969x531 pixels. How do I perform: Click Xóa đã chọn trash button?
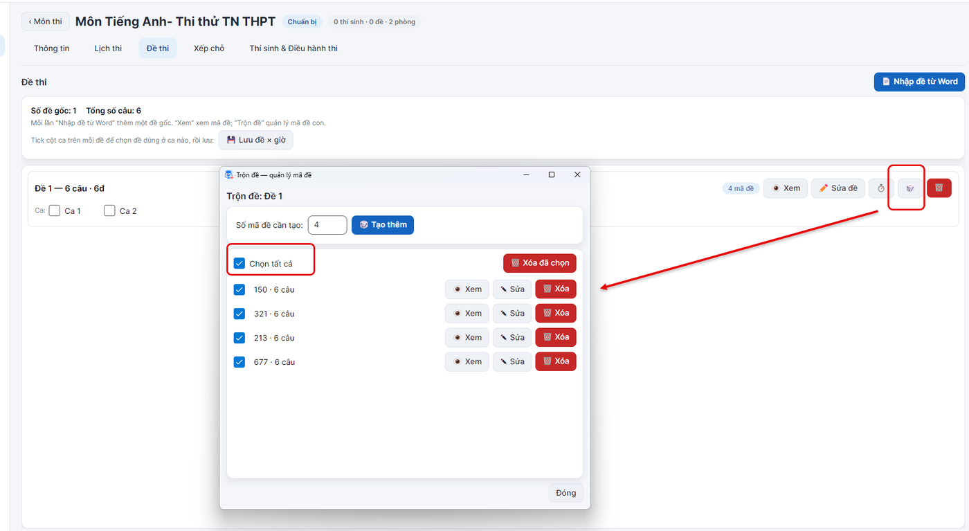pyautogui.click(x=540, y=263)
